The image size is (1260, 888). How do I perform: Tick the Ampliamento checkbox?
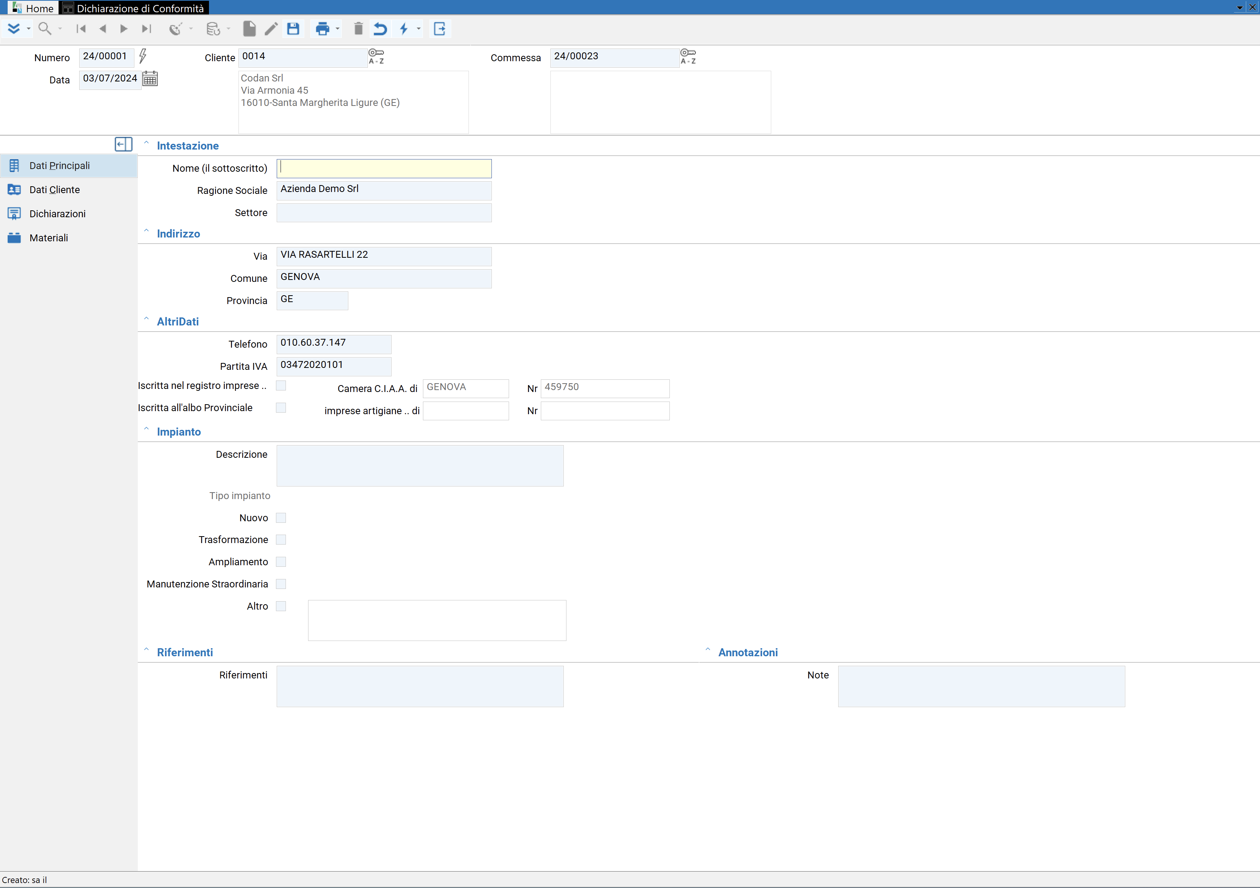point(281,562)
